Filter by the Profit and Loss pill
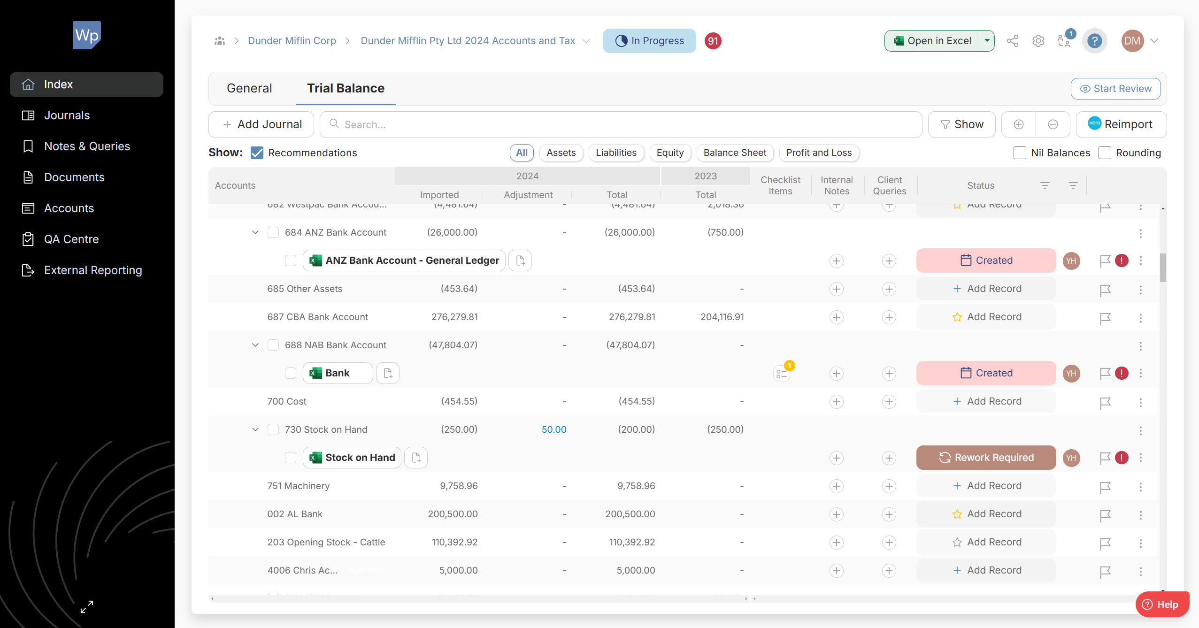This screenshot has height=628, width=1199. click(x=819, y=153)
